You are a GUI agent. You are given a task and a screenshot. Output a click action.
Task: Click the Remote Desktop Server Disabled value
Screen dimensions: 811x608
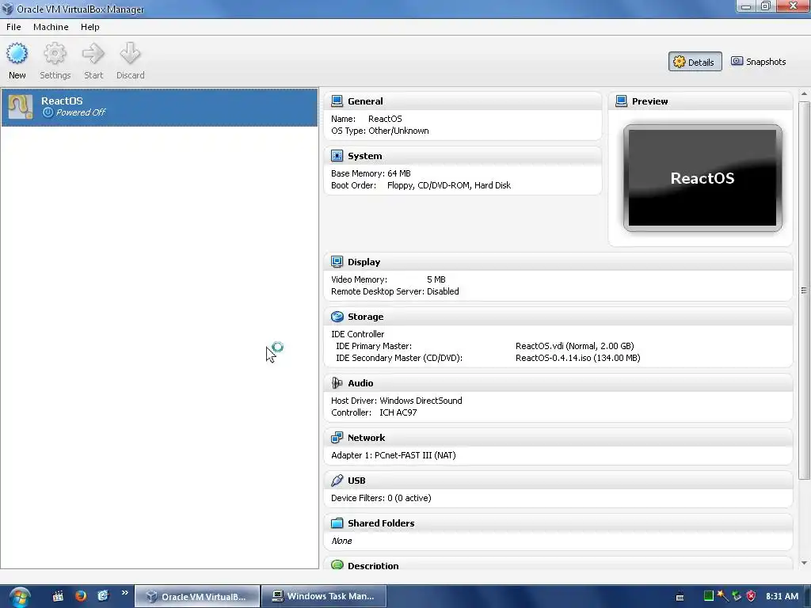tap(443, 291)
